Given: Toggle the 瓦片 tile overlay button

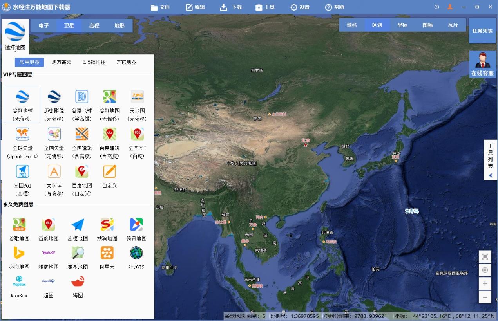Looking at the screenshot, I should point(453,25).
